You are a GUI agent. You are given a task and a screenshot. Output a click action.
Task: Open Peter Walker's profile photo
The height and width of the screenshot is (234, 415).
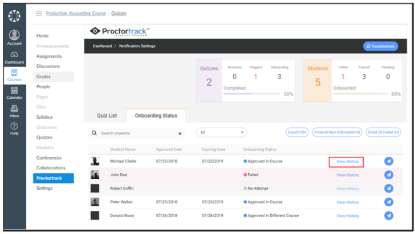(x=95, y=202)
